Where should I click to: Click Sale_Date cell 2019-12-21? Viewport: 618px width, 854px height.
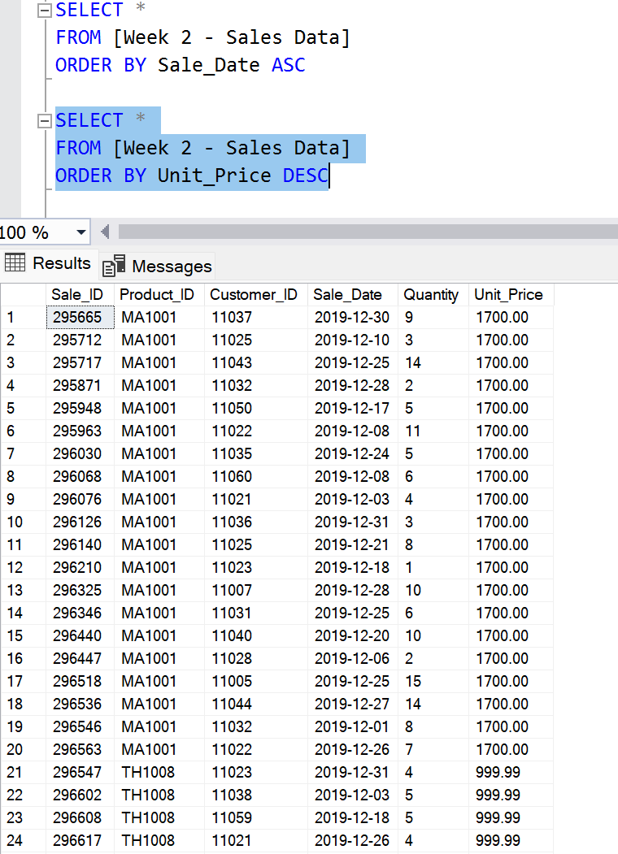point(353,544)
